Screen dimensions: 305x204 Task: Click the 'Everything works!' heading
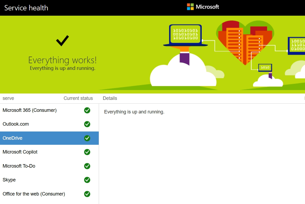tap(63, 60)
